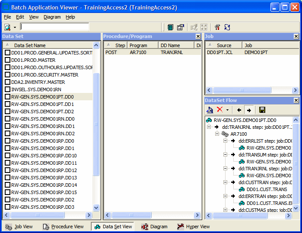This screenshot has width=302, height=233.
Task: Collapse the dd:ERRLIST step node
Action: [x=226, y=141]
